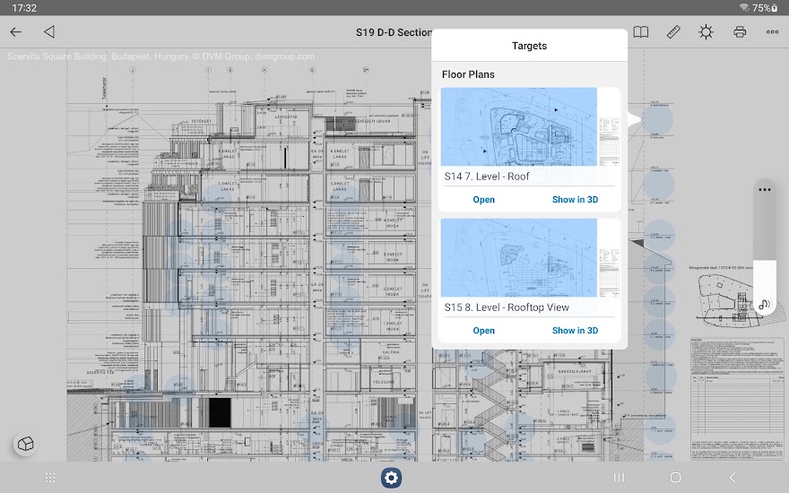Switch to 3D model via cube icon

point(25,445)
